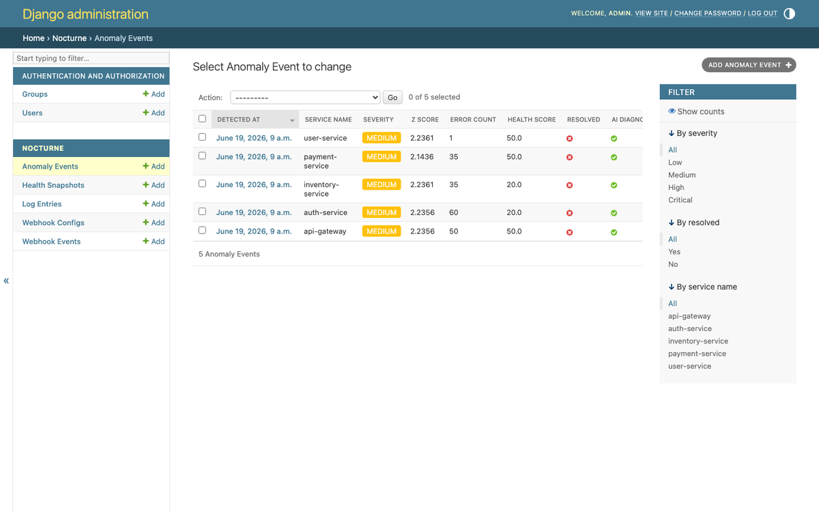The height and width of the screenshot is (512, 819).
Task: Click red resolved icon in inventory-service row
Action: (x=569, y=185)
